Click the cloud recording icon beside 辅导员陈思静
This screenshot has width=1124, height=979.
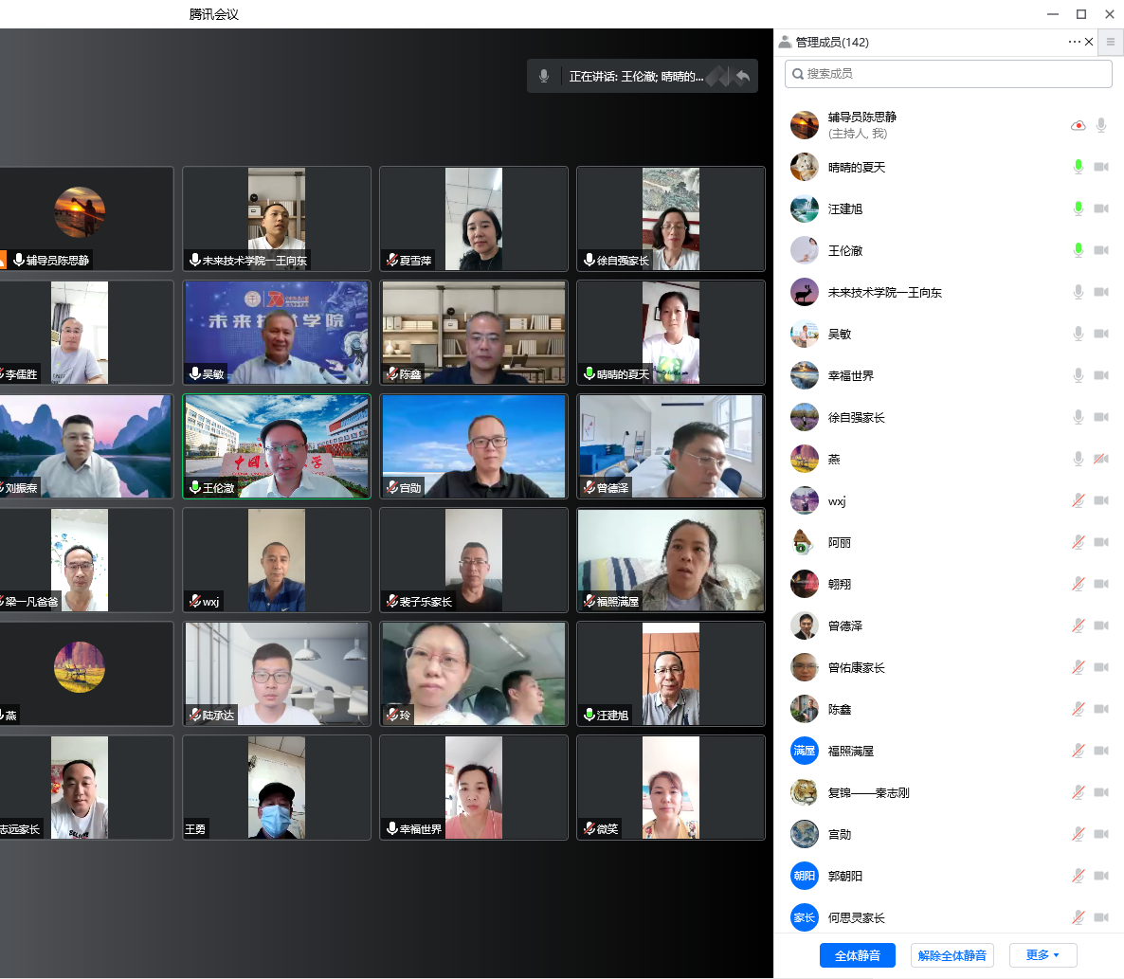point(1078,125)
